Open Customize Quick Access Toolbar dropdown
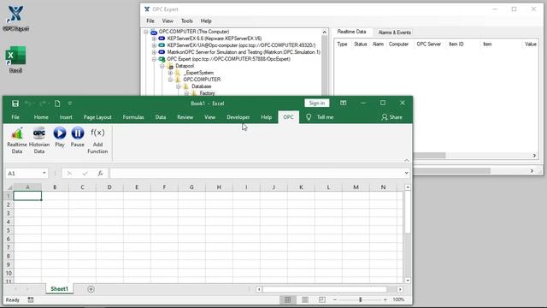 point(70,104)
